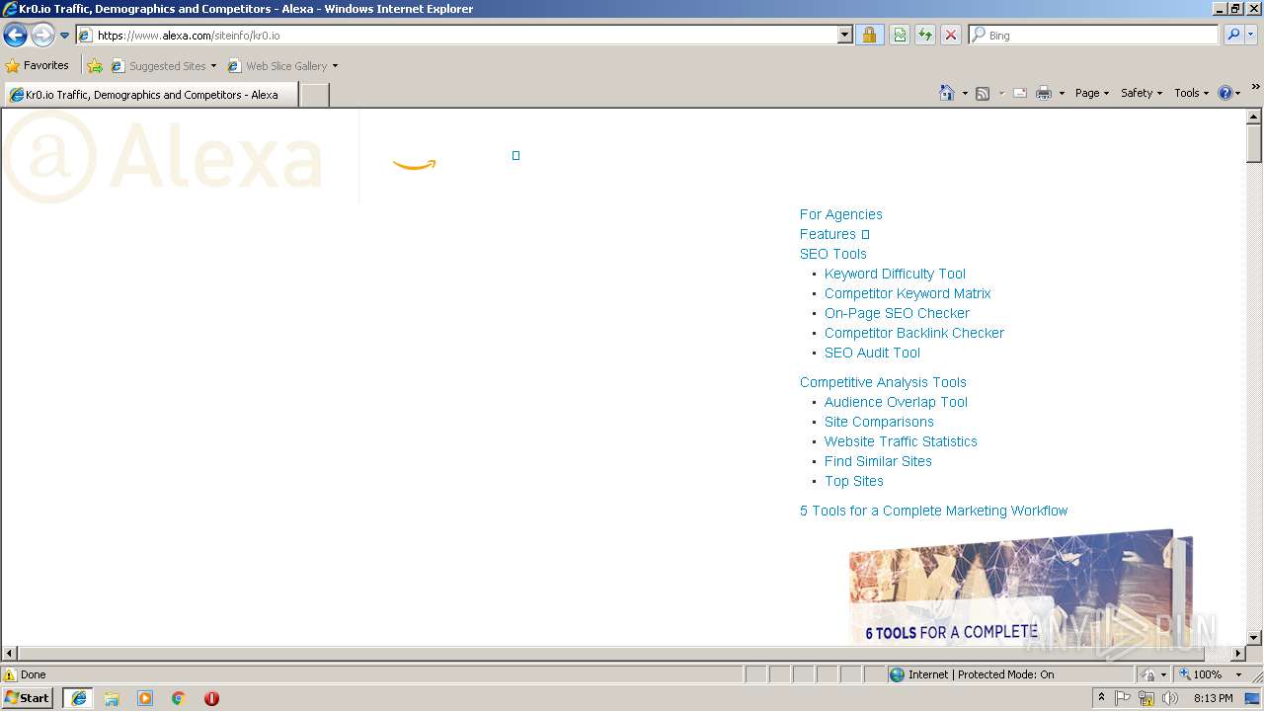The height and width of the screenshot is (711, 1264).
Task: Open the SEO Audit Tool link
Action: click(x=872, y=353)
